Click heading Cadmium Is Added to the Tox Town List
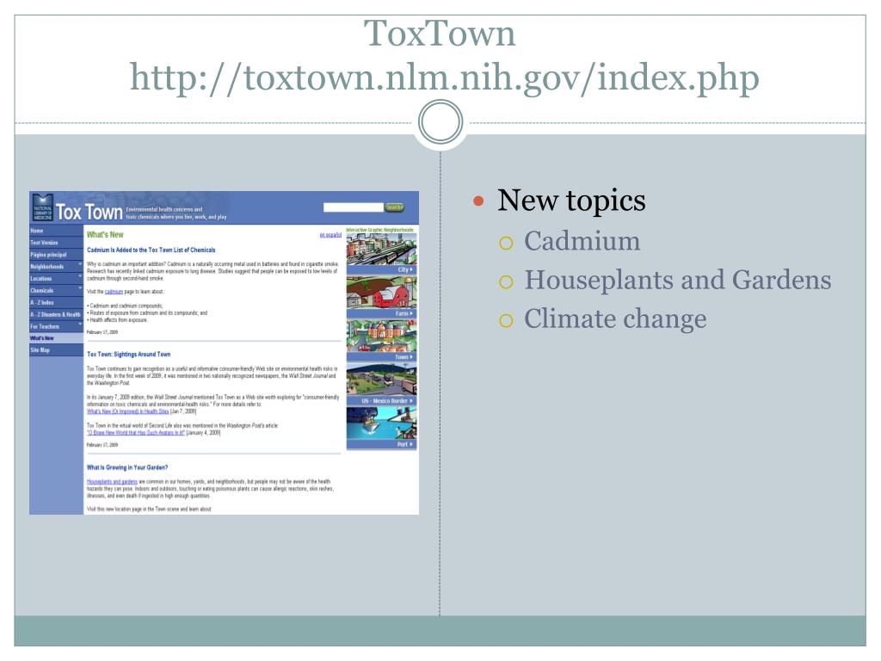Image resolution: width=881 pixels, height=661 pixels. tap(151, 250)
